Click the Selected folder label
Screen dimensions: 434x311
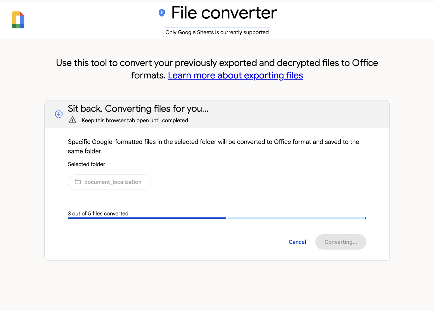(x=86, y=164)
